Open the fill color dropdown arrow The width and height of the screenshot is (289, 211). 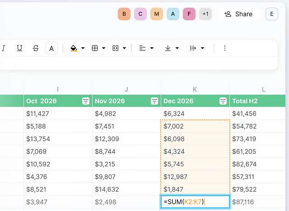pyautogui.click(x=83, y=48)
